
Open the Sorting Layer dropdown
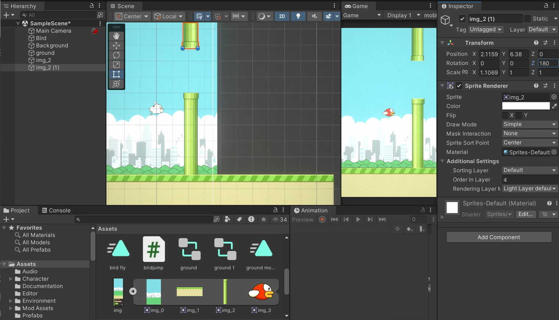pos(530,170)
